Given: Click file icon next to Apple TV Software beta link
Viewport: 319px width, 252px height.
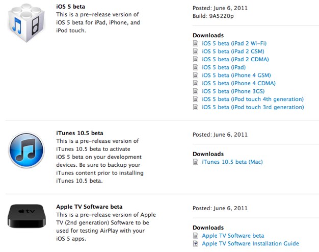Looking at the screenshot, I should (x=196, y=236).
